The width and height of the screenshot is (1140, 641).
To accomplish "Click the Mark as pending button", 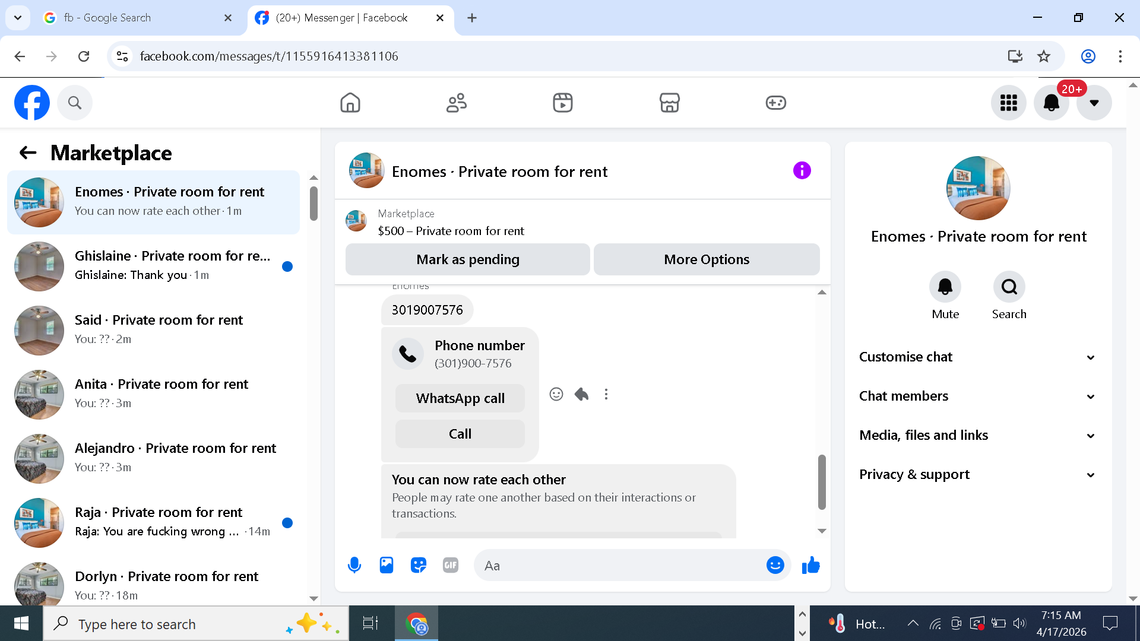I will point(467,259).
